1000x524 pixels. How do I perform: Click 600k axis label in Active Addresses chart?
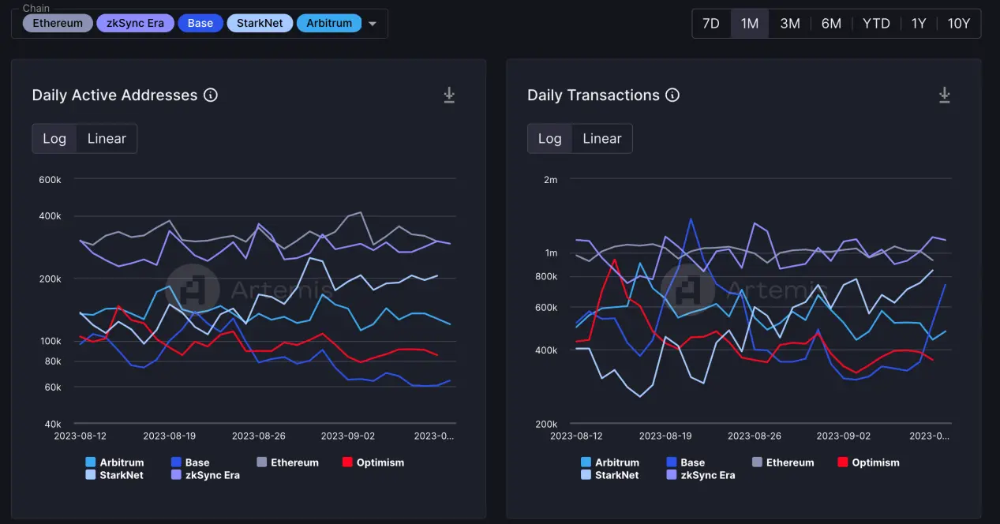tap(50, 180)
